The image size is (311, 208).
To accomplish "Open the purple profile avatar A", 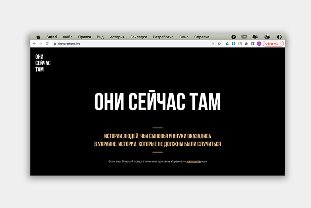I will coord(259,44).
